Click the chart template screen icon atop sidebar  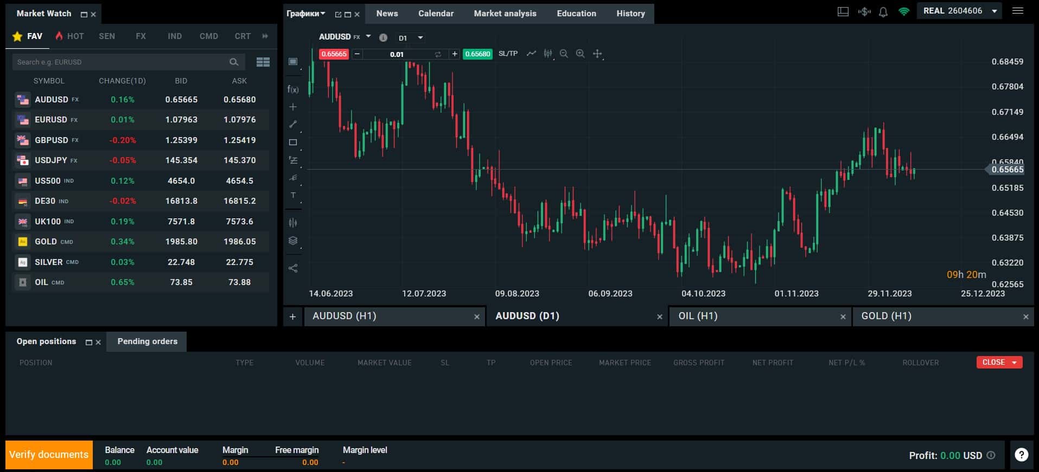click(x=293, y=62)
